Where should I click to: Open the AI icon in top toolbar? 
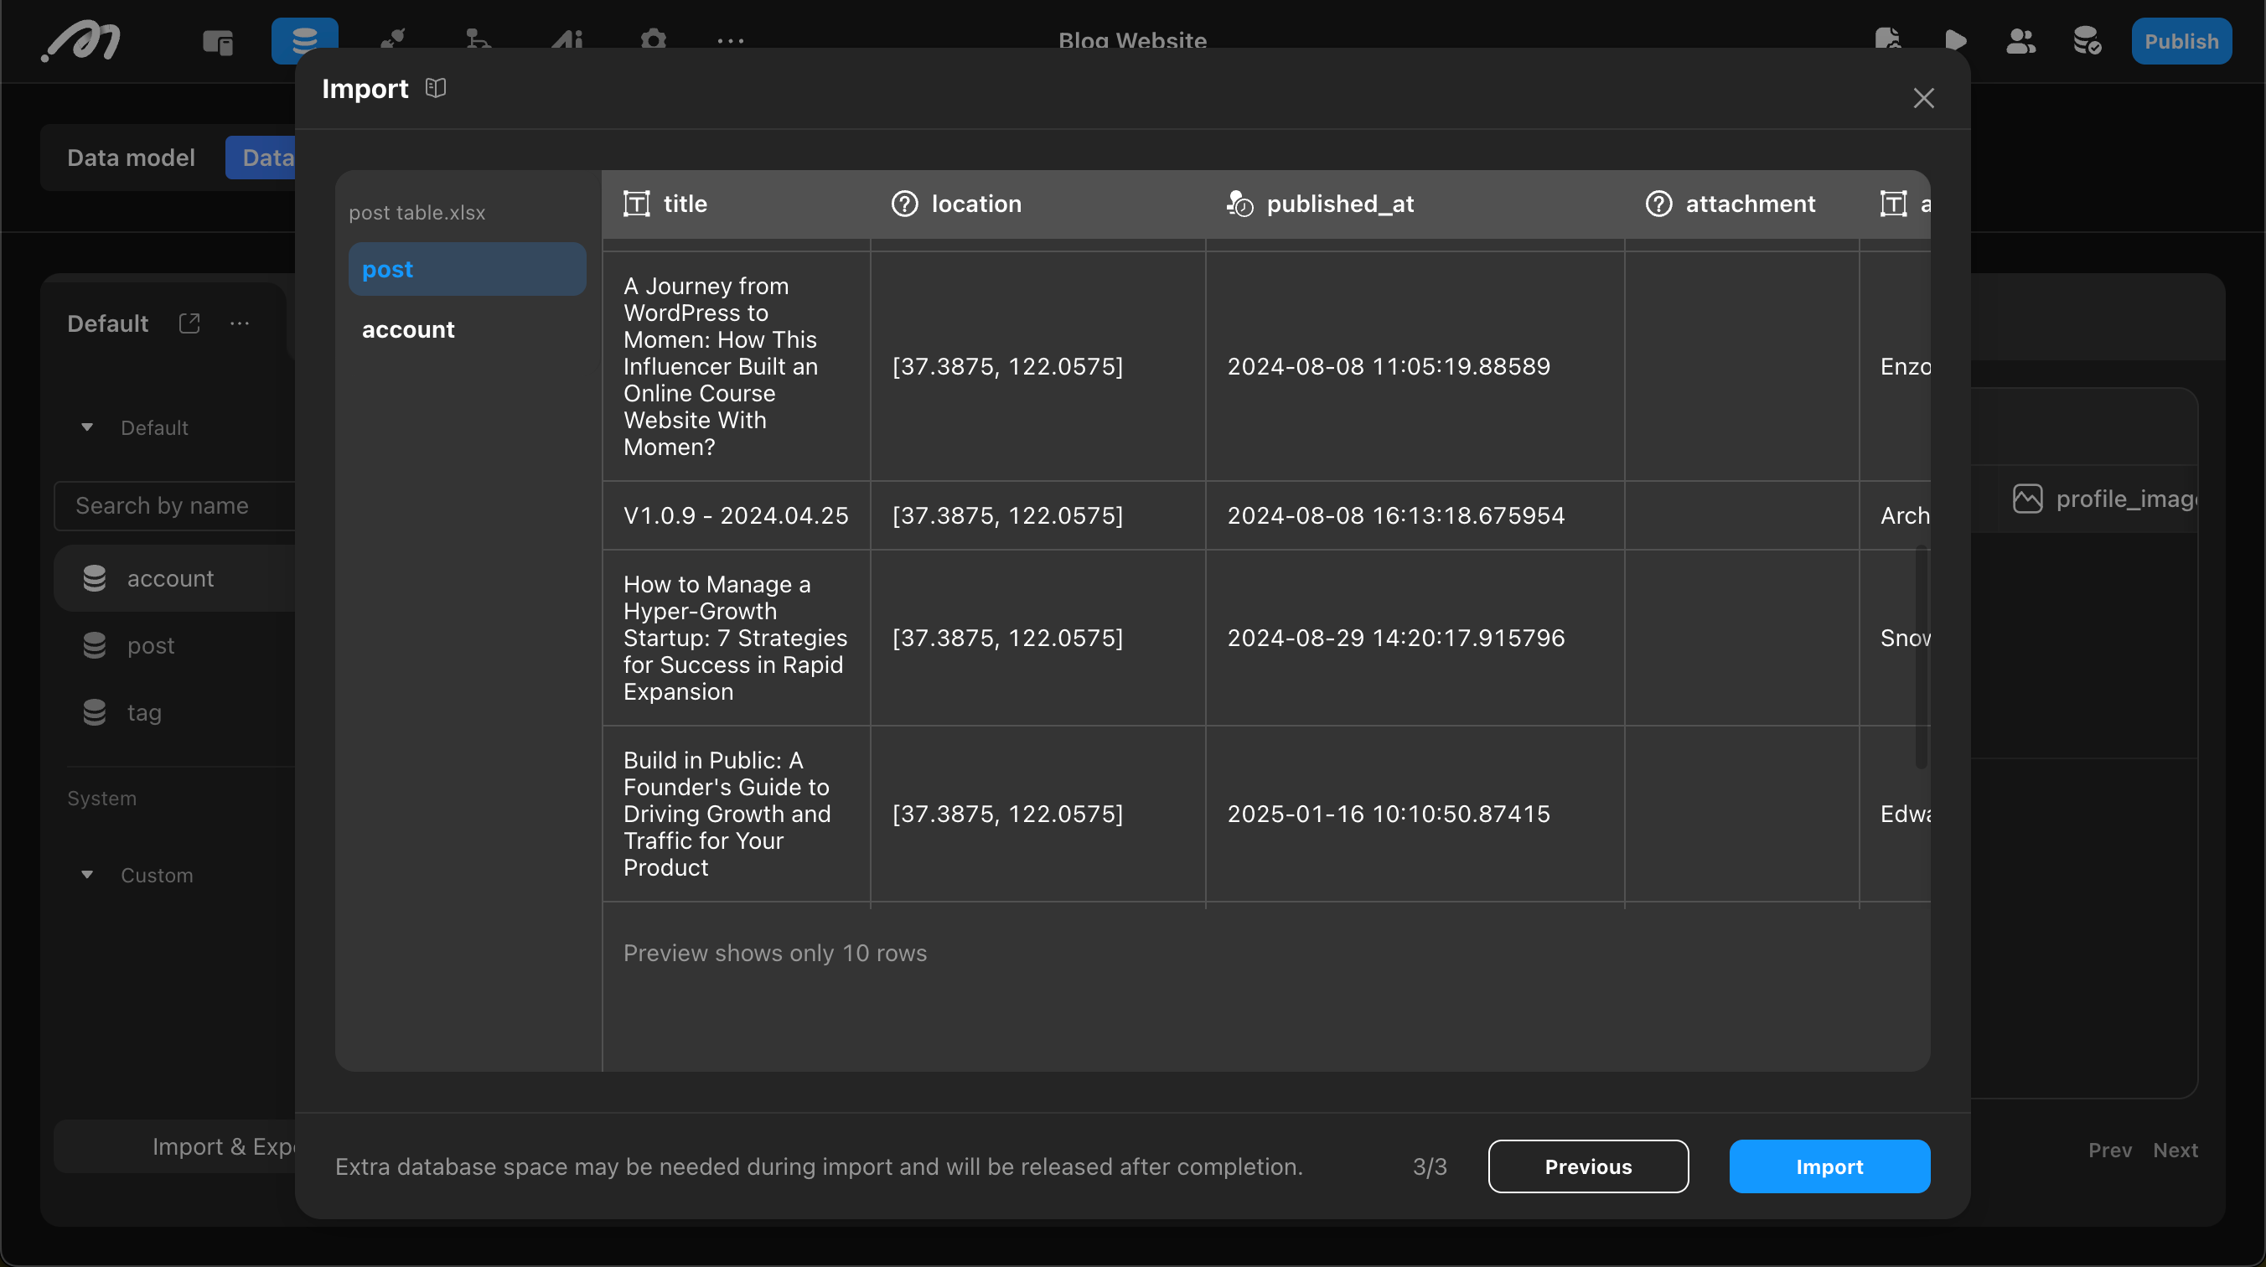pyautogui.click(x=567, y=40)
